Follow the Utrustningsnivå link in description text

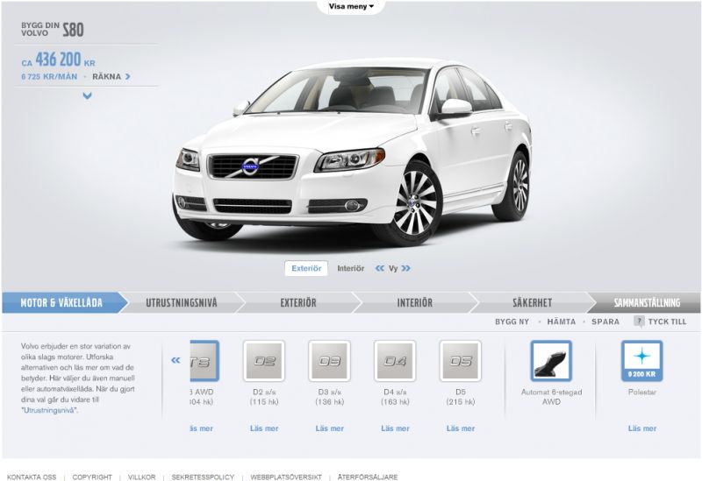[x=48, y=410]
